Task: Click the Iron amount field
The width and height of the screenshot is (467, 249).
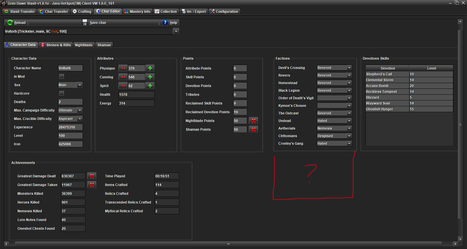Action: (70, 144)
